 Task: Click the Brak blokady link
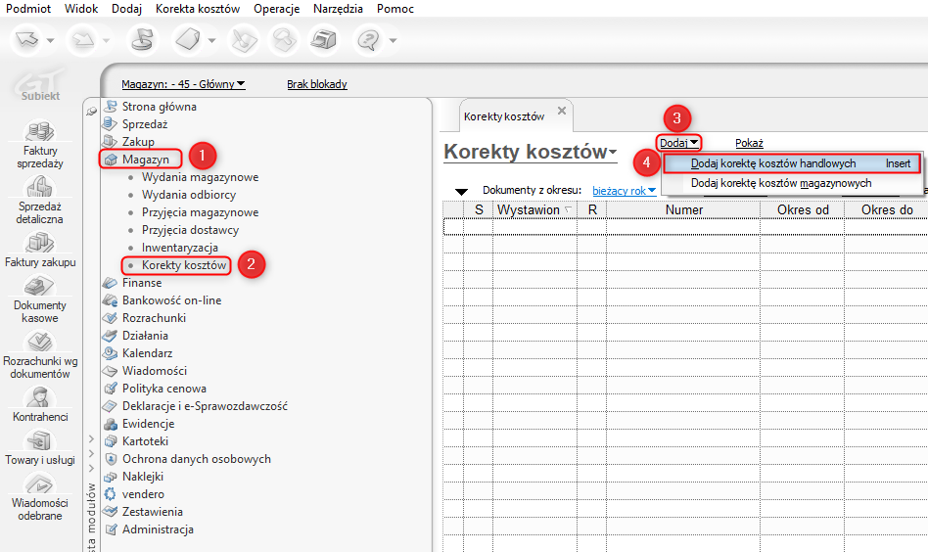pyautogui.click(x=317, y=84)
